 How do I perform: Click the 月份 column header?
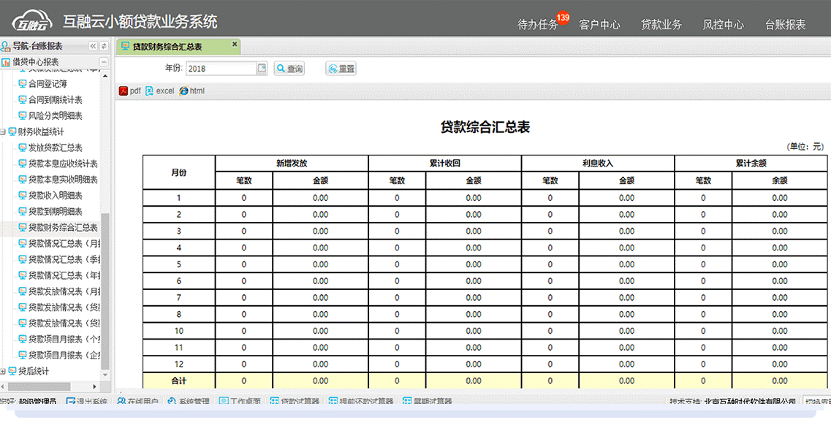(x=178, y=172)
